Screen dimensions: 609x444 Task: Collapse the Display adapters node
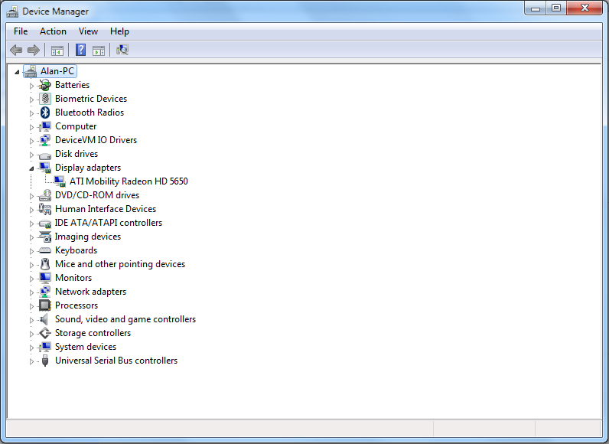(31, 168)
